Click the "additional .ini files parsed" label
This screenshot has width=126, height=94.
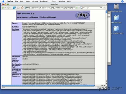pos(17,75)
